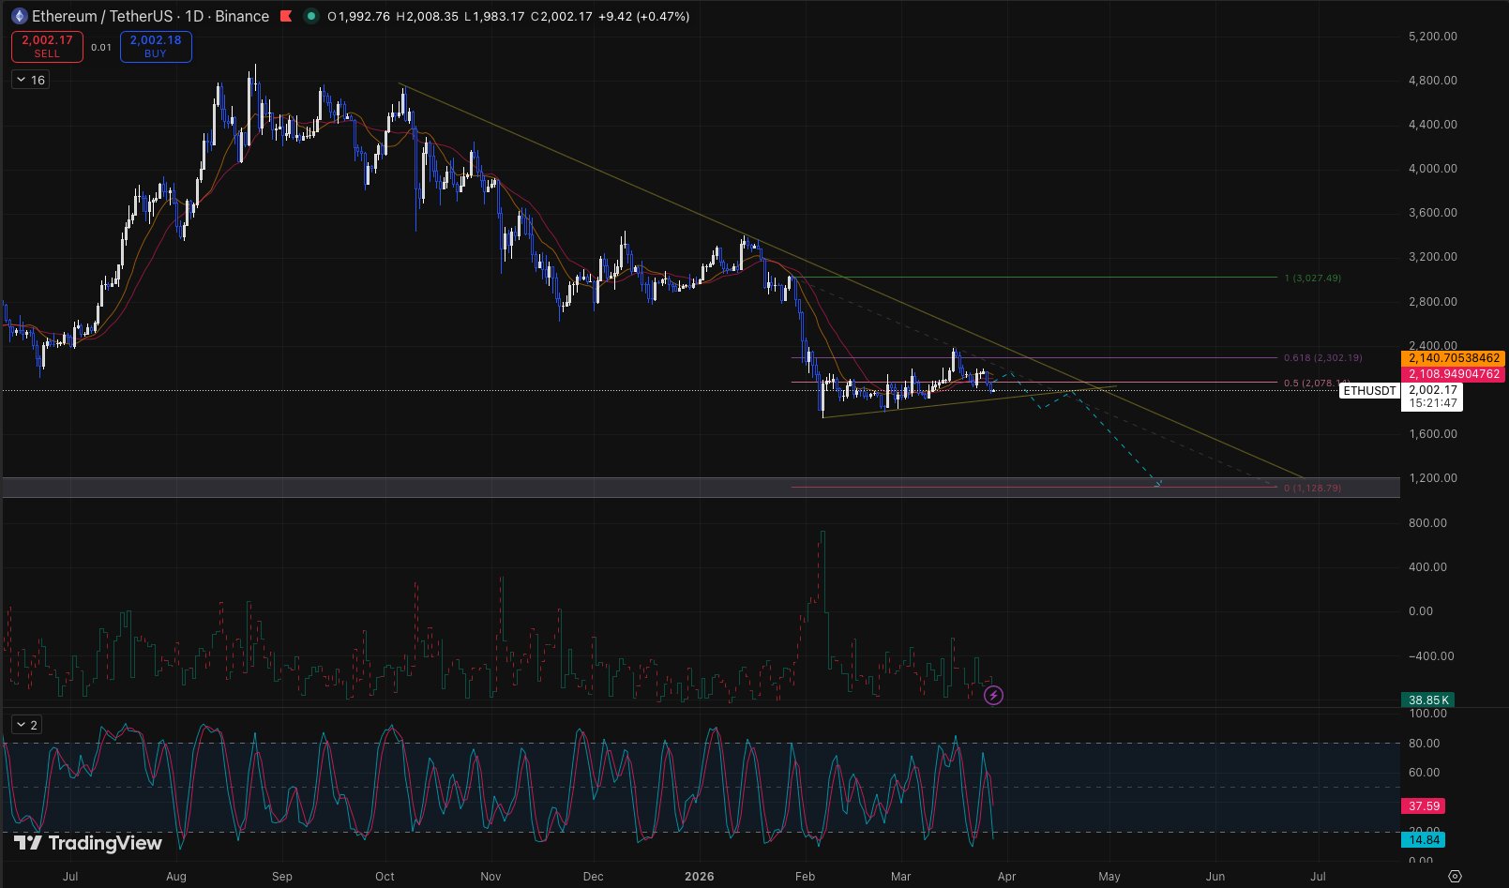Click the −400.00 scale label in the middle pane
Viewport: 1509px width, 888px height.
[1431, 656]
